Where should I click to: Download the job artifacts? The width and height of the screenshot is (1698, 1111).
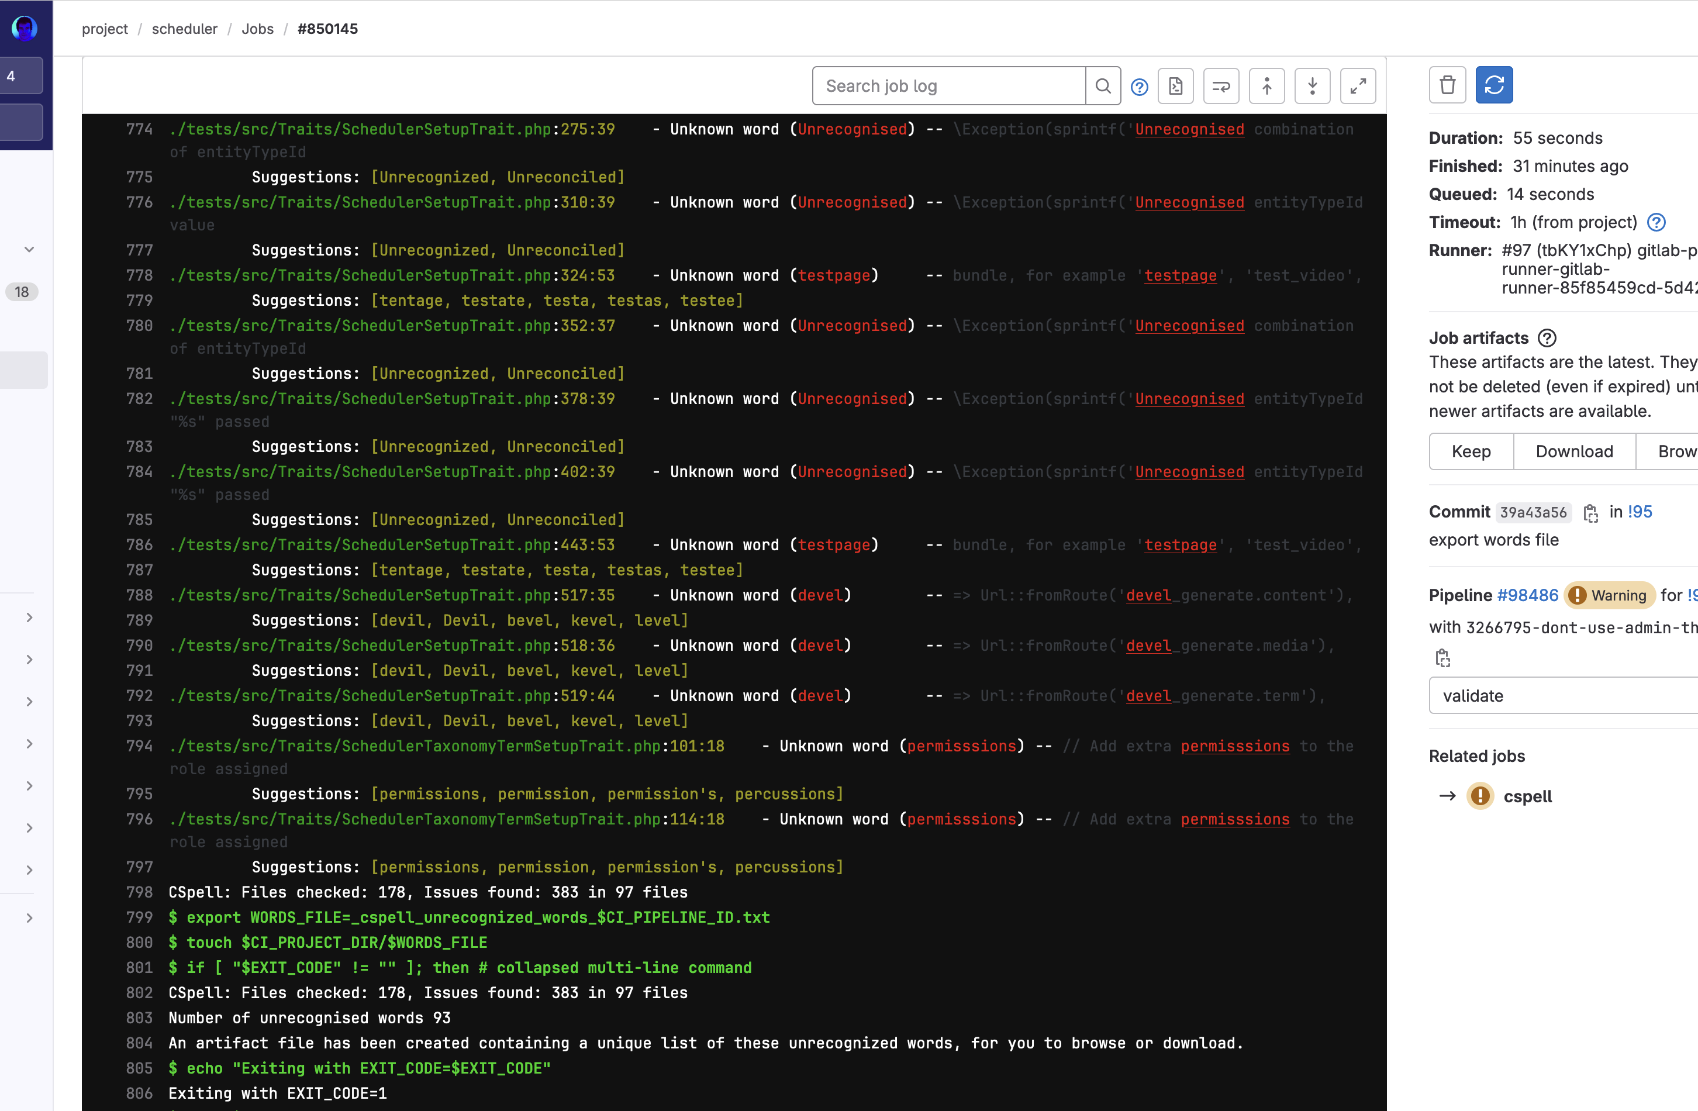click(1574, 451)
